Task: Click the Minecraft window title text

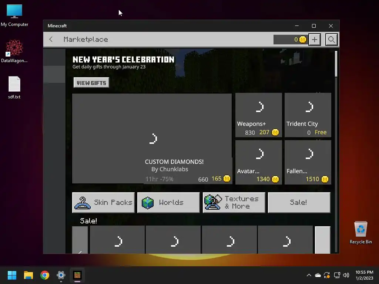Action: [x=57, y=26]
